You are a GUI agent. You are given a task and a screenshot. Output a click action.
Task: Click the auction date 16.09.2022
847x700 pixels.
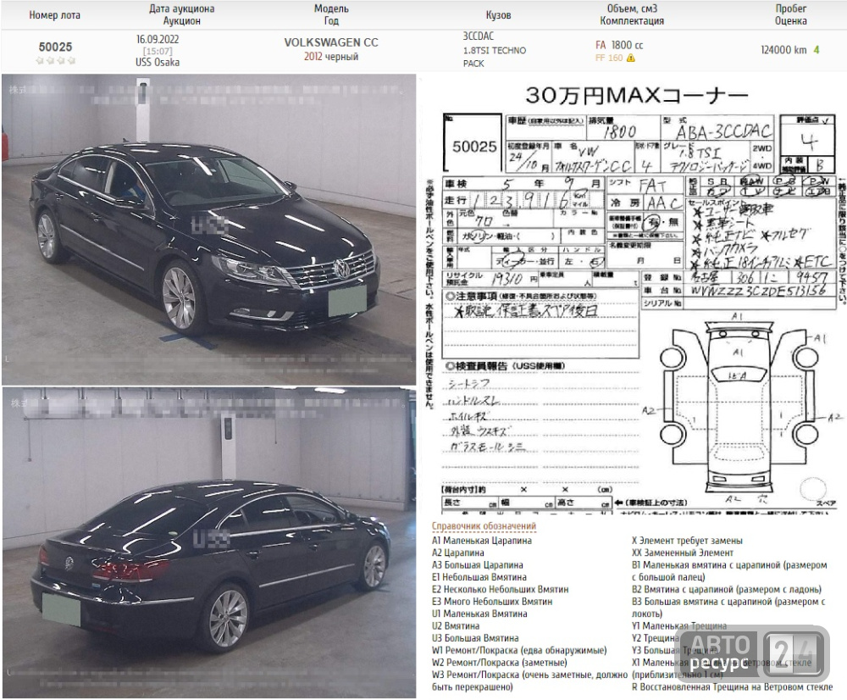pos(158,39)
